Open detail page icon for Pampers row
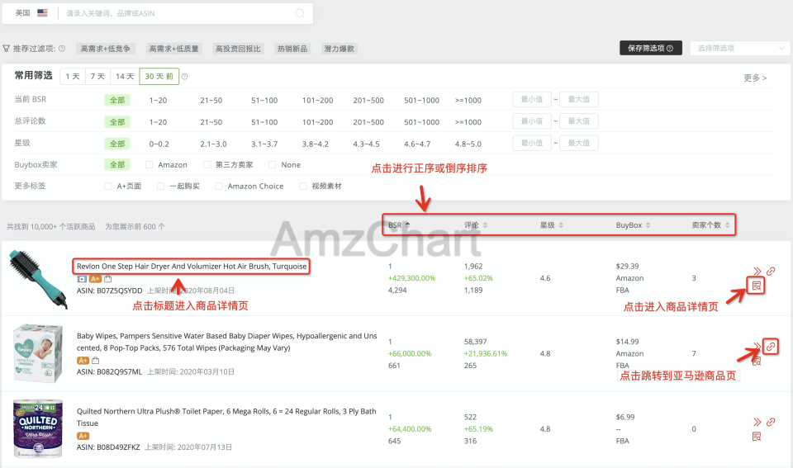793x468 pixels. (757, 361)
